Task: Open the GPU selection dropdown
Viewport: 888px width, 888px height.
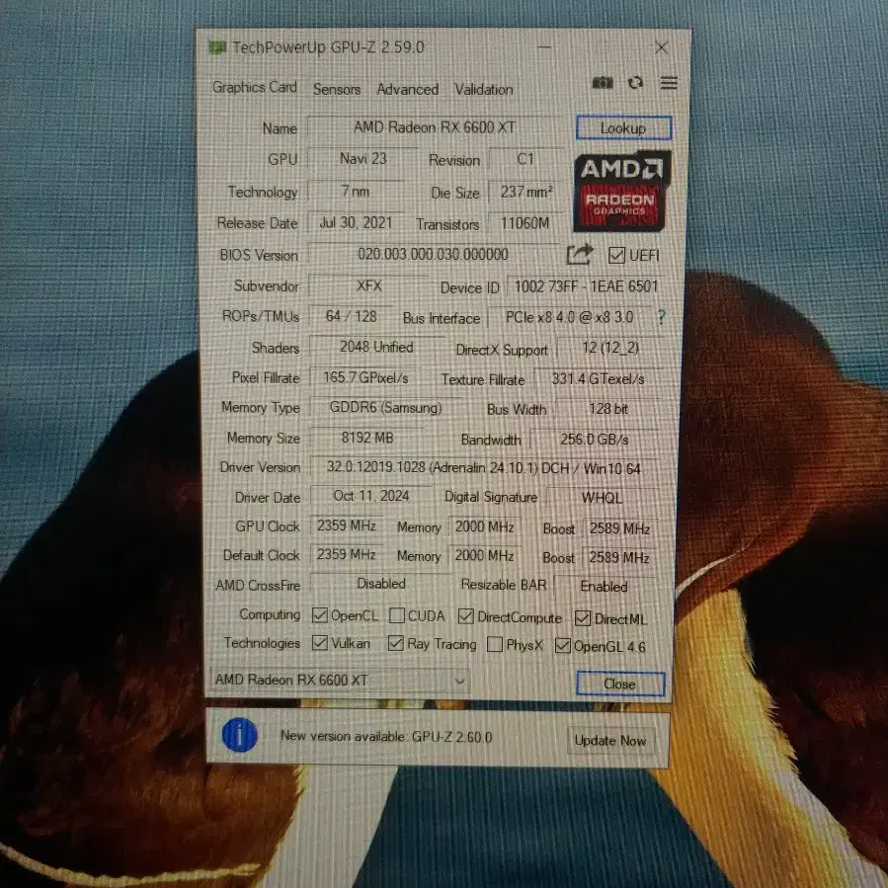Action: pyautogui.click(x=340, y=680)
